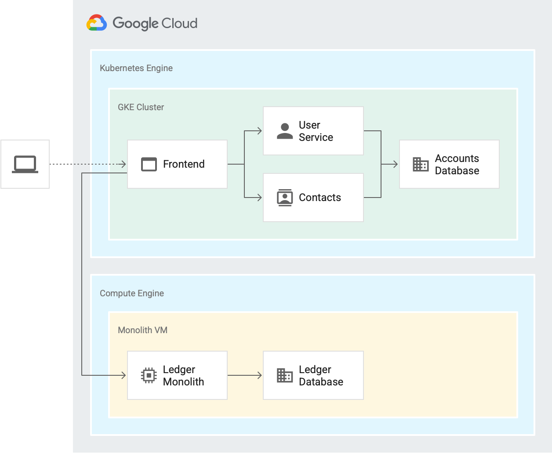Click the Monolith VM label
This screenshot has height=453, width=552.
click(143, 330)
